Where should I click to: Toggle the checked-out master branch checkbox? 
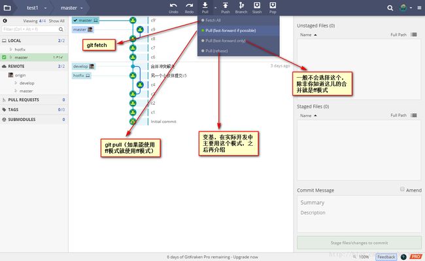point(4,57)
